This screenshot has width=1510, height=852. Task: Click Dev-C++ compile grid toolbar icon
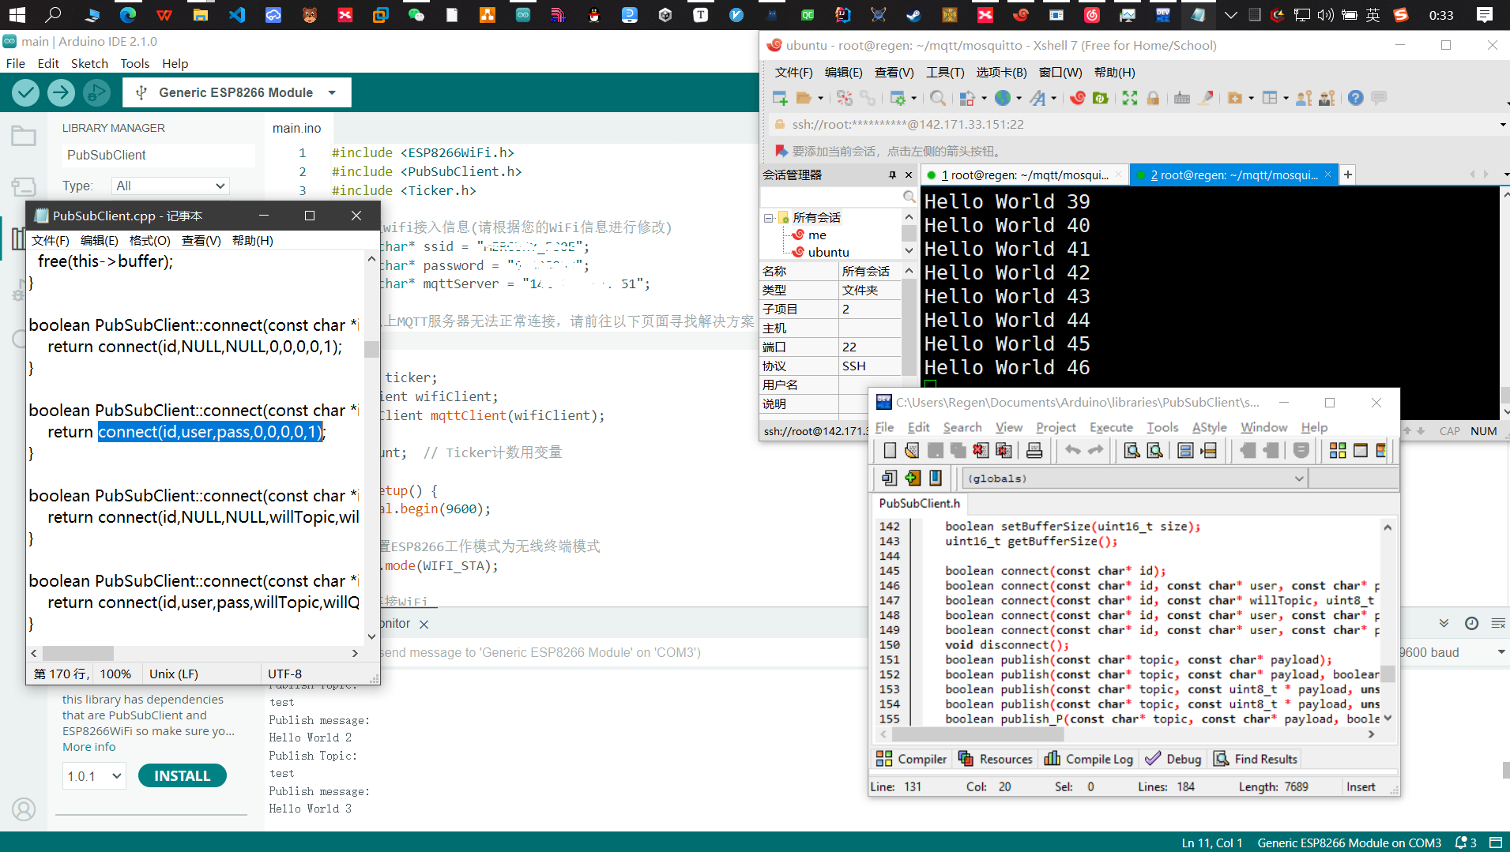tap(1338, 451)
